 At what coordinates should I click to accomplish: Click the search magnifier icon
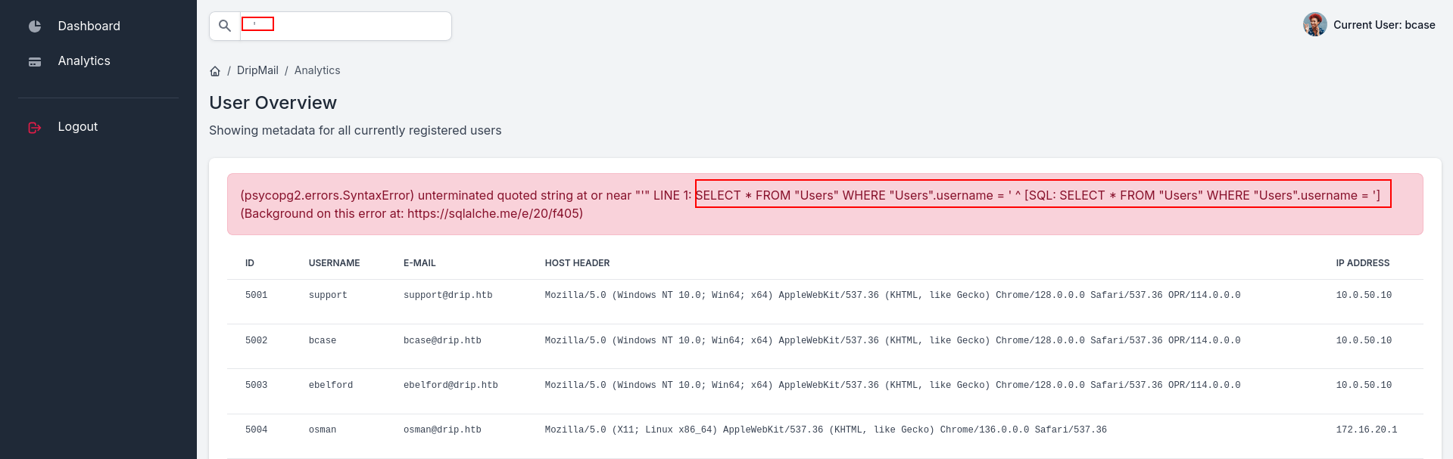pyautogui.click(x=225, y=26)
